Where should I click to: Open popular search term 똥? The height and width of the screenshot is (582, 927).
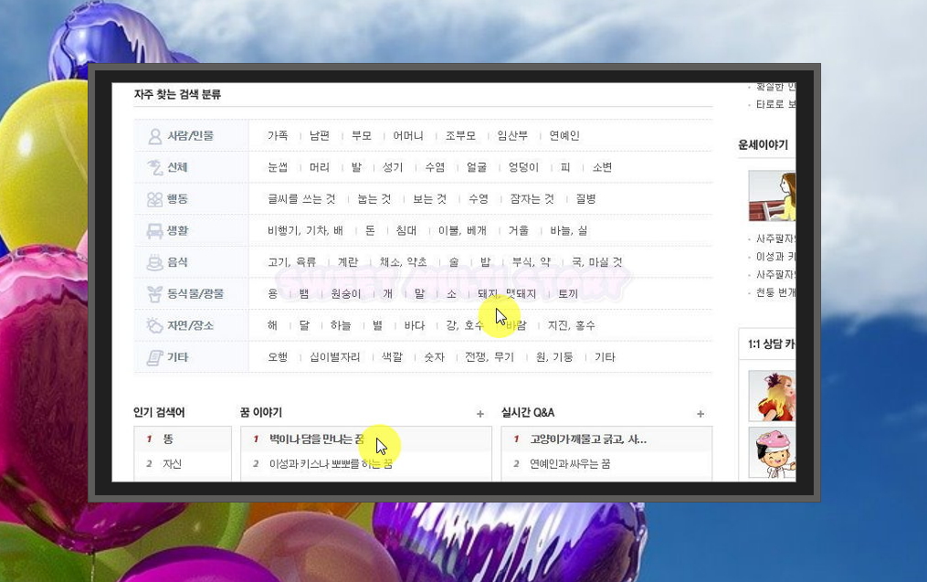(x=168, y=439)
